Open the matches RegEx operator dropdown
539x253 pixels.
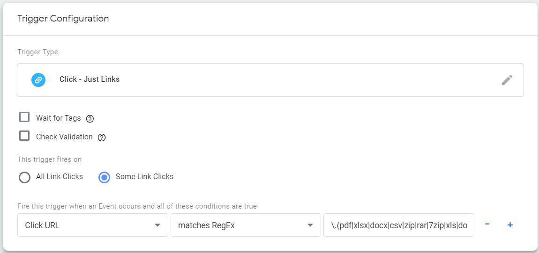point(246,225)
